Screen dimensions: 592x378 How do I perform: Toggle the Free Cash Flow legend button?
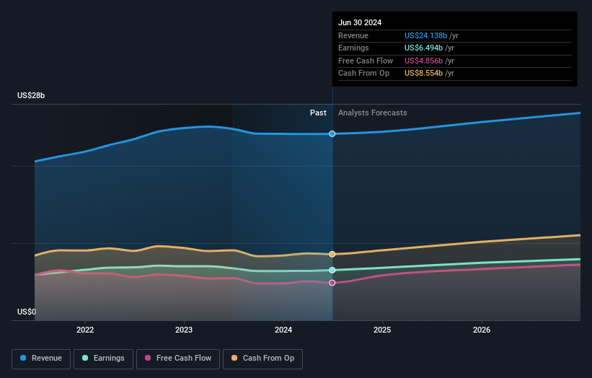click(x=178, y=359)
